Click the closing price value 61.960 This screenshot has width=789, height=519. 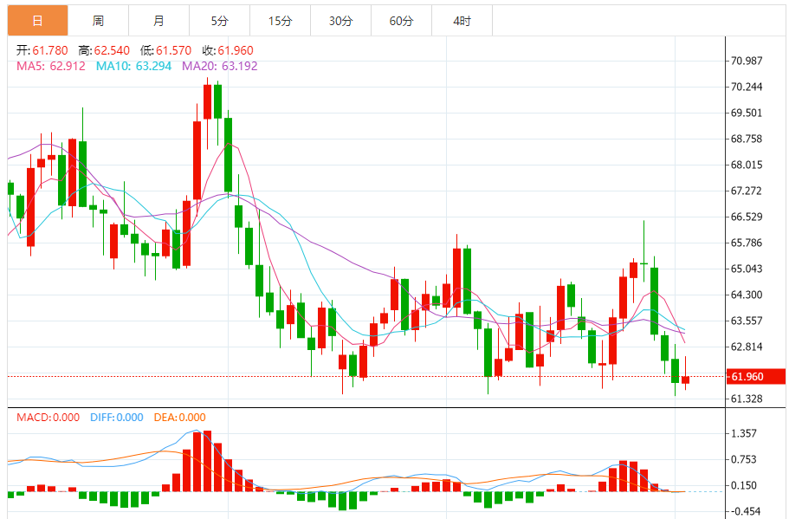tap(236, 50)
